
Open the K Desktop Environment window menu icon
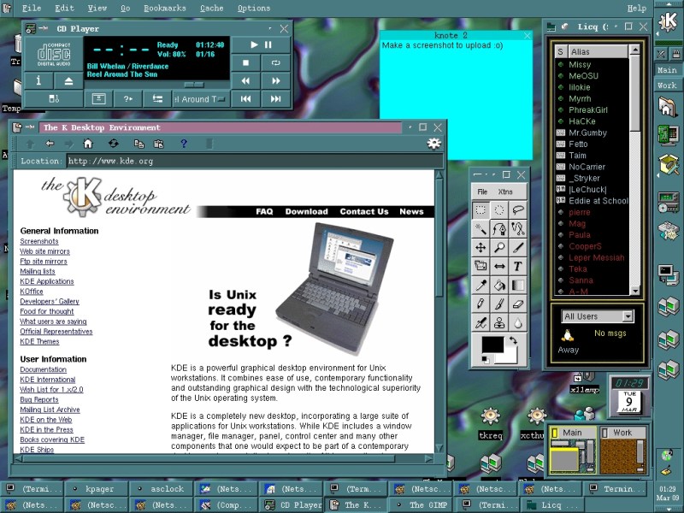tap(17, 127)
